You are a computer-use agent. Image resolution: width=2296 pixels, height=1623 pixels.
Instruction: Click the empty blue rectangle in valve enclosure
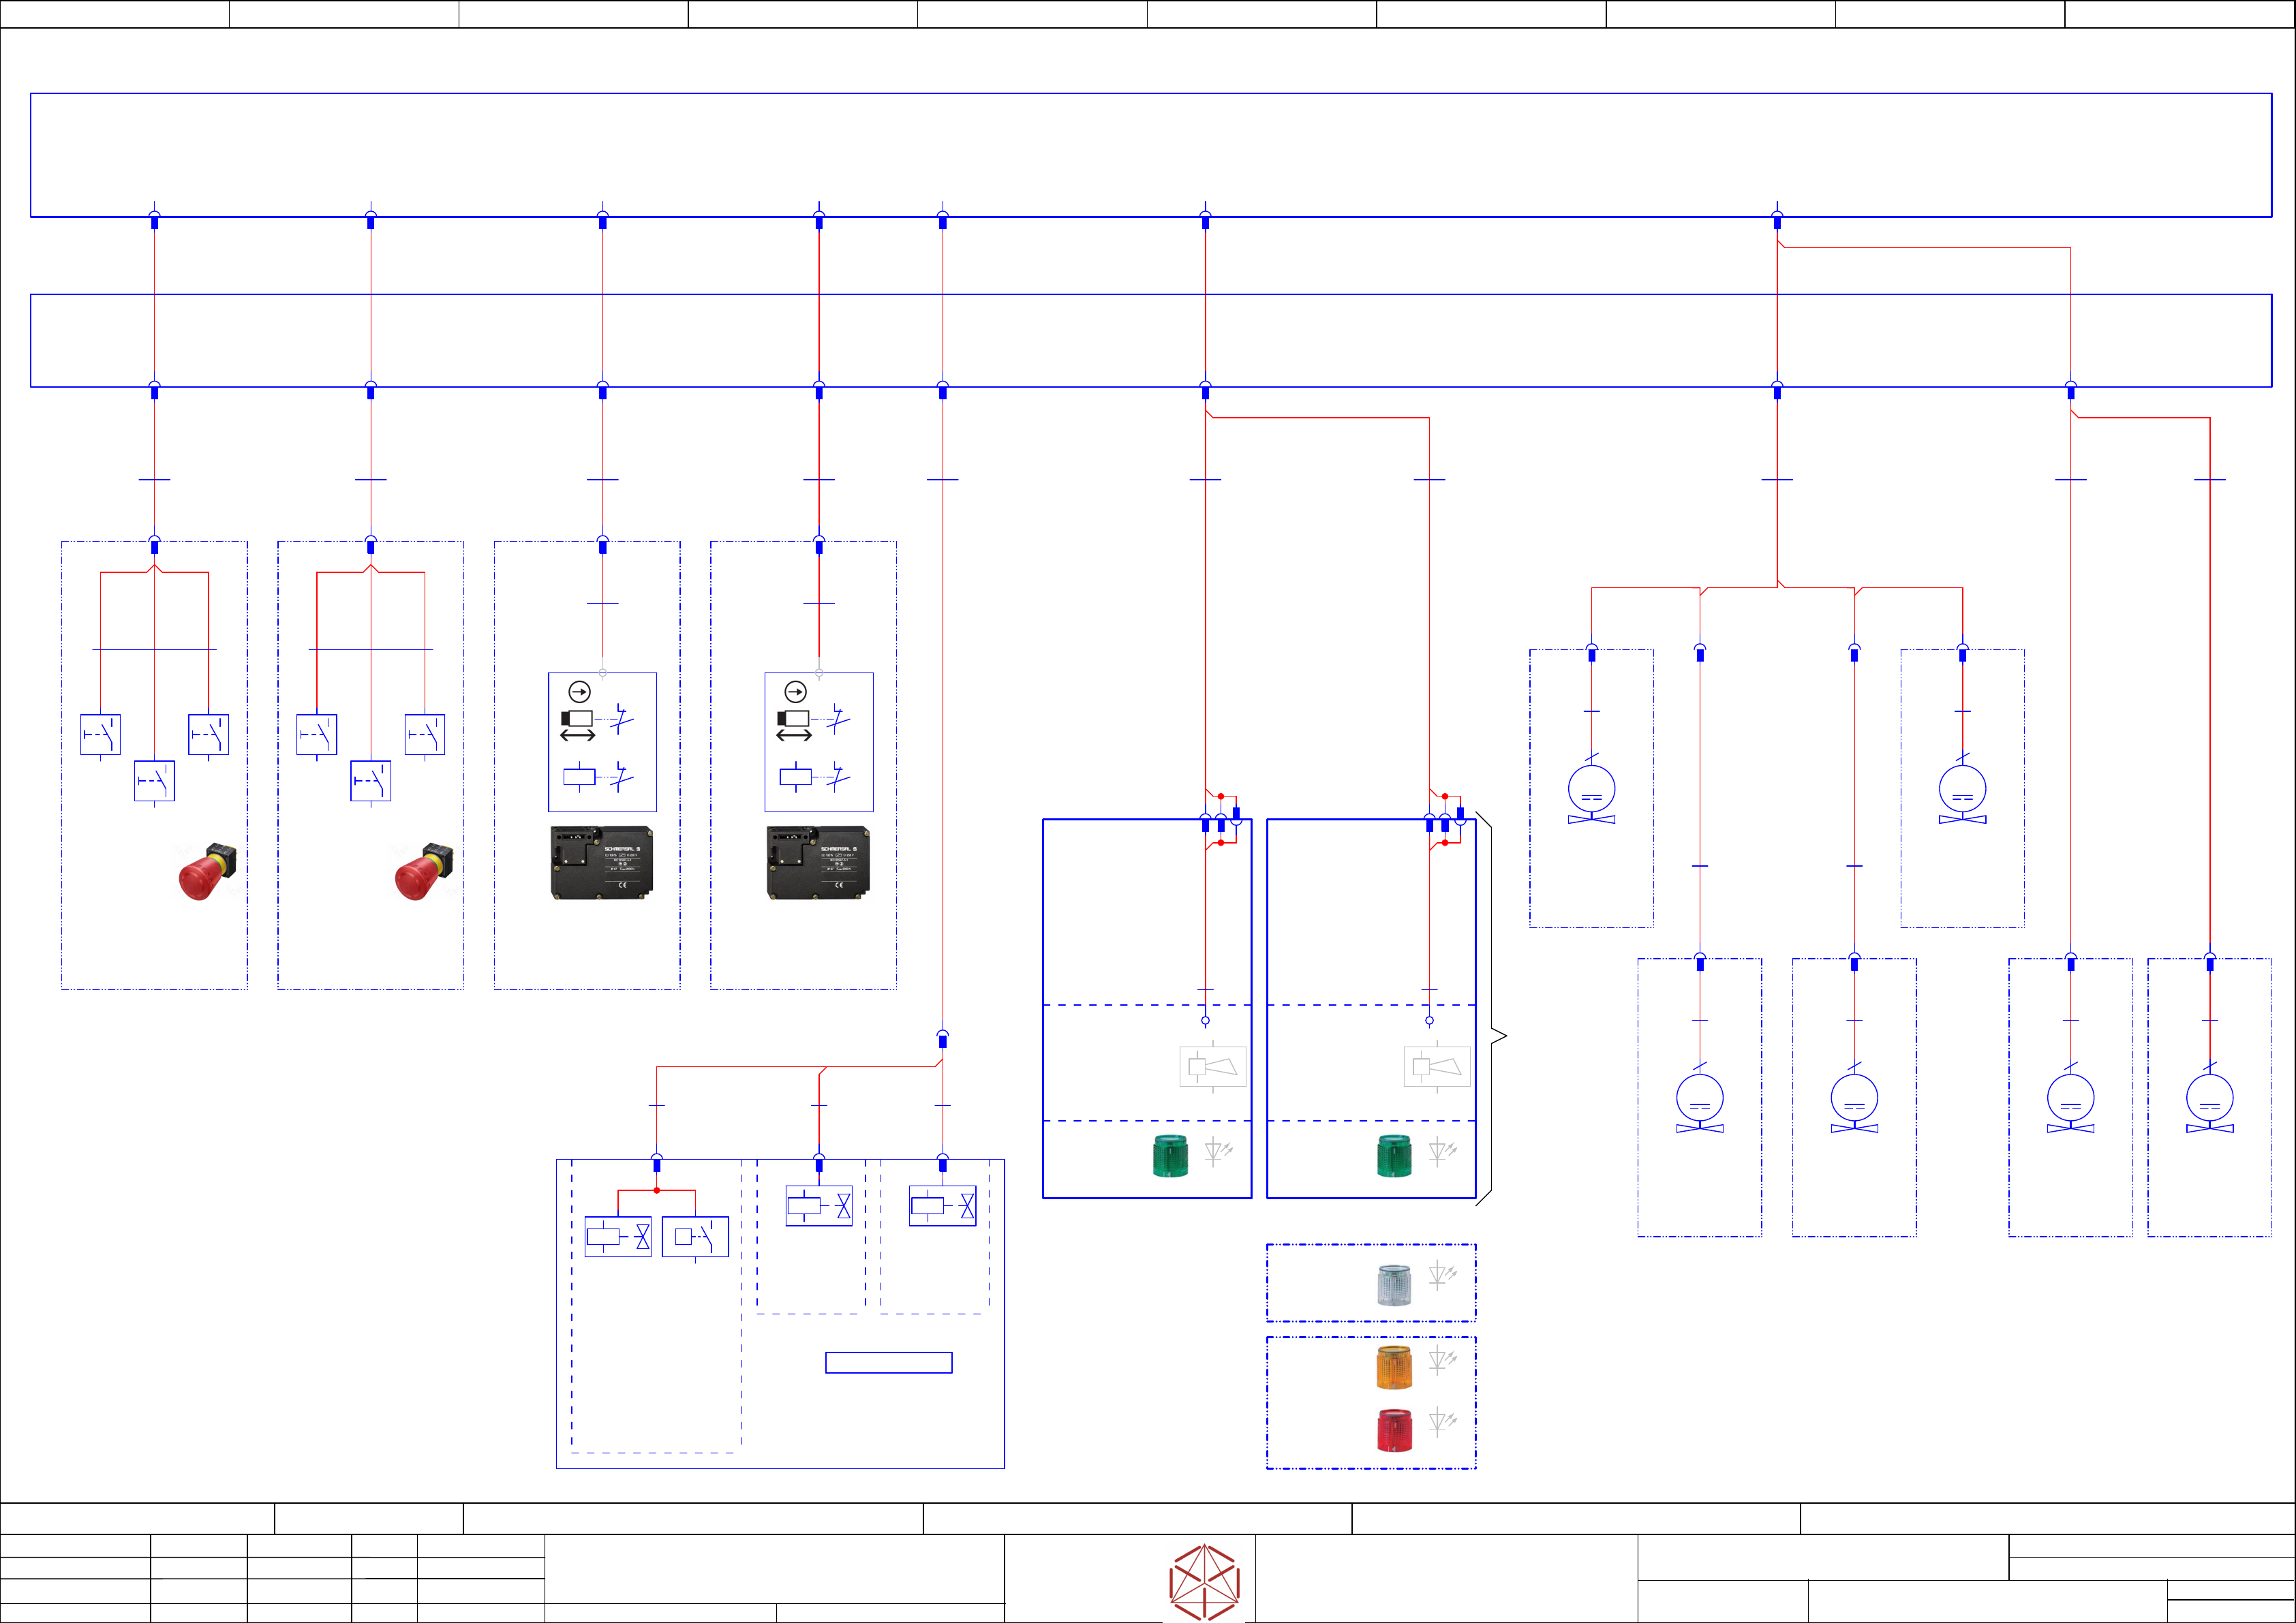tap(888, 1362)
